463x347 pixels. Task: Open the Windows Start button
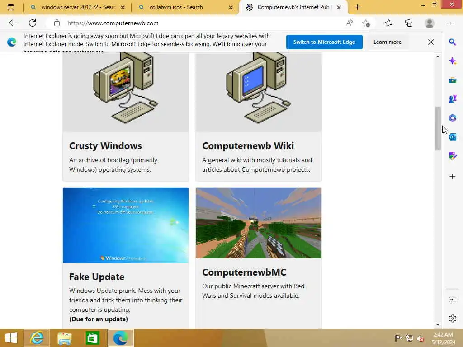(11, 338)
